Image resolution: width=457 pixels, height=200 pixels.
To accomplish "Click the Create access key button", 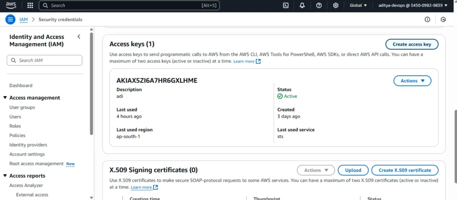I will tap(412, 44).
